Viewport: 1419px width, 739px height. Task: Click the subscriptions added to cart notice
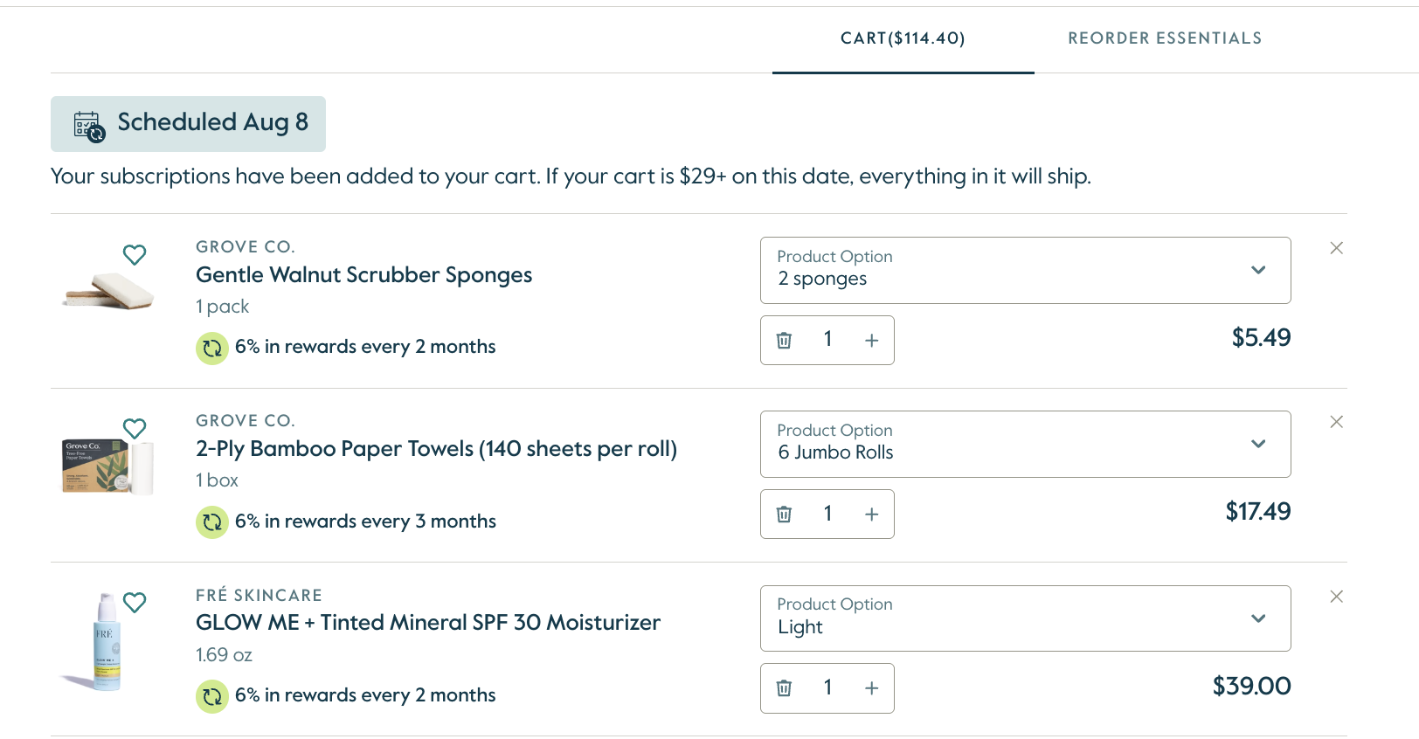571,176
